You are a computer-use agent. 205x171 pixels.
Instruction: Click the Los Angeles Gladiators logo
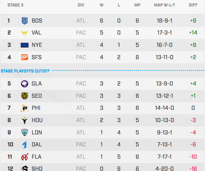click(x=25, y=83)
